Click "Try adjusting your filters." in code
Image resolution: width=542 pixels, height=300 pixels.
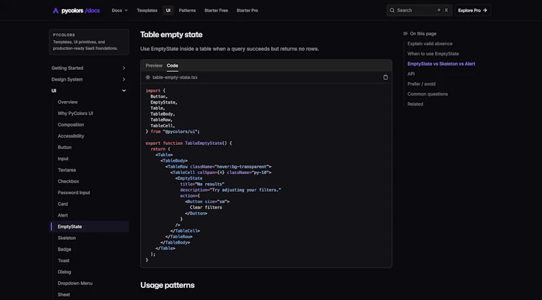pyautogui.click(x=245, y=190)
